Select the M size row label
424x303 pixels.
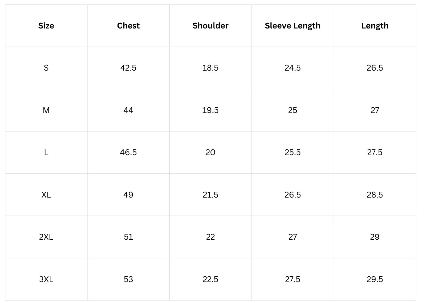[x=46, y=110]
